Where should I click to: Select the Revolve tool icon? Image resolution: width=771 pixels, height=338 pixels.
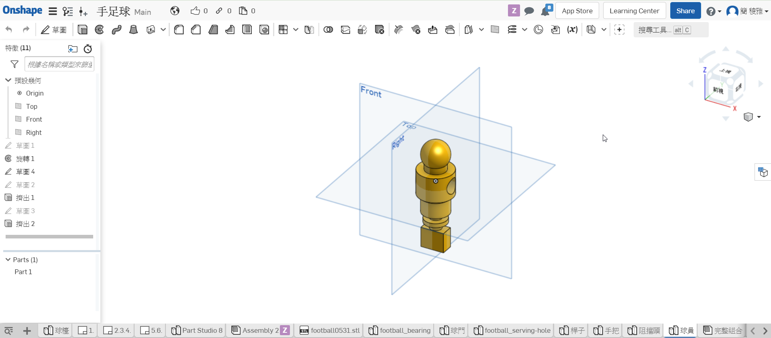point(100,30)
